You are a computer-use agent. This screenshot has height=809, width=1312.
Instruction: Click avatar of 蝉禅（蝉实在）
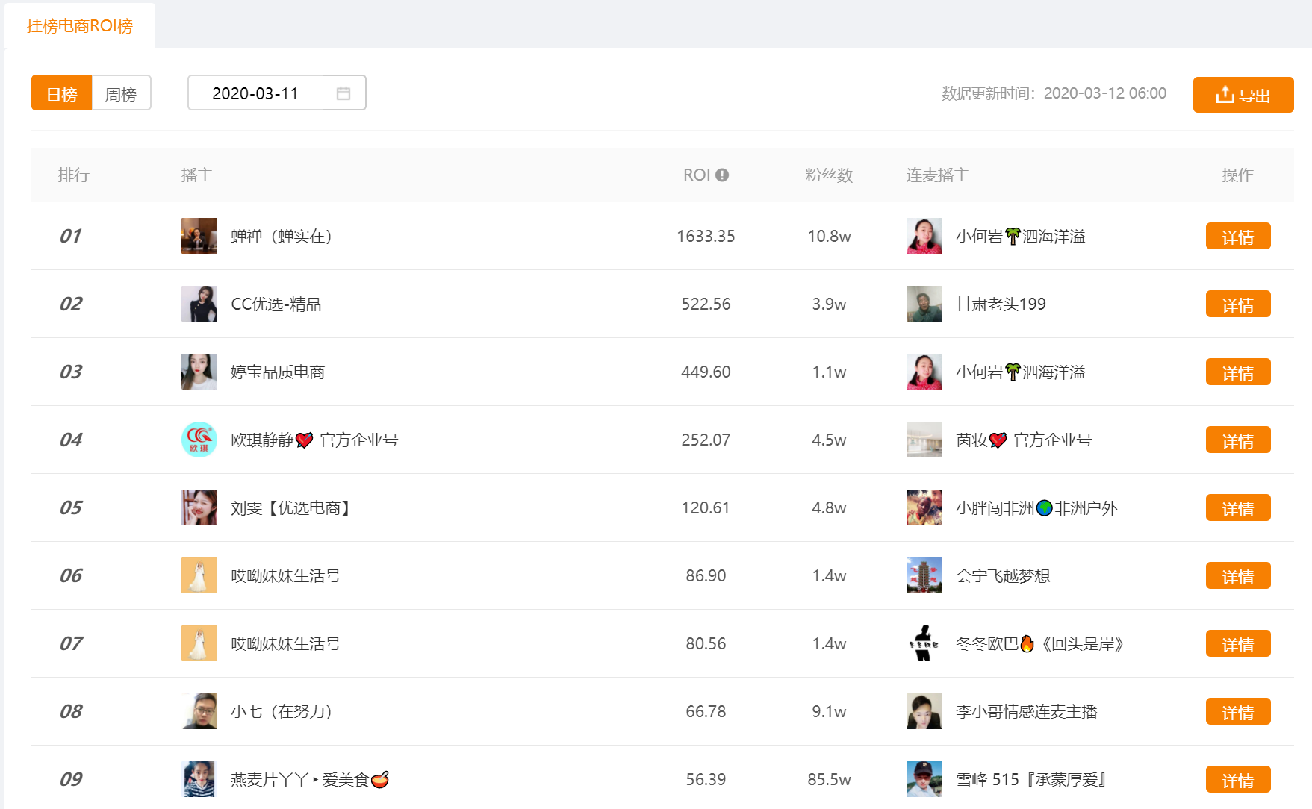tap(199, 236)
